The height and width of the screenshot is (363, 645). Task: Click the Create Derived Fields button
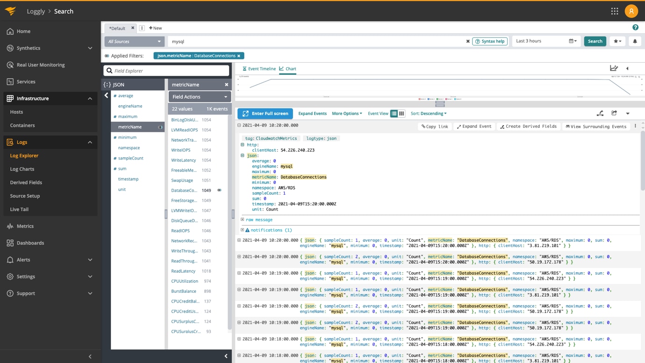(528, 126)
